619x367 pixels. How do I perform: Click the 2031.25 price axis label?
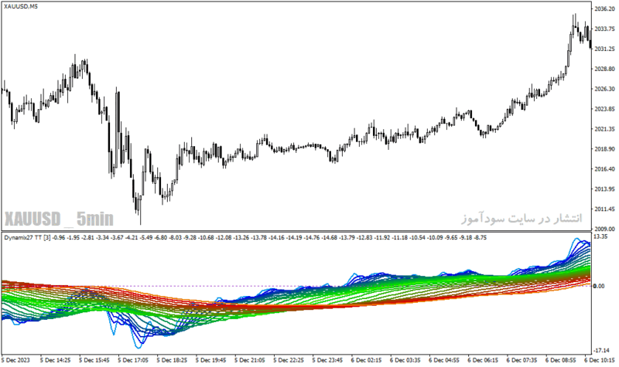point(604,49)
